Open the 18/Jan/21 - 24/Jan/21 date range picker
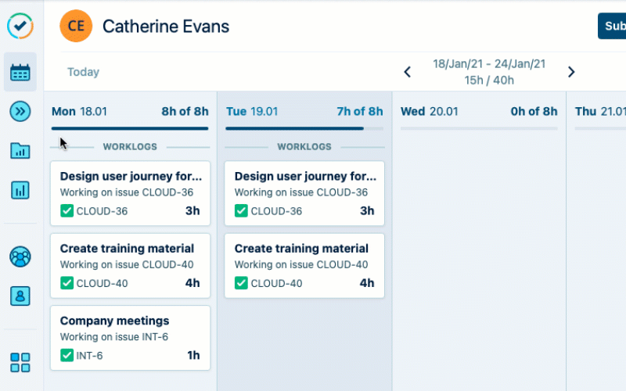 pos(489,64)
